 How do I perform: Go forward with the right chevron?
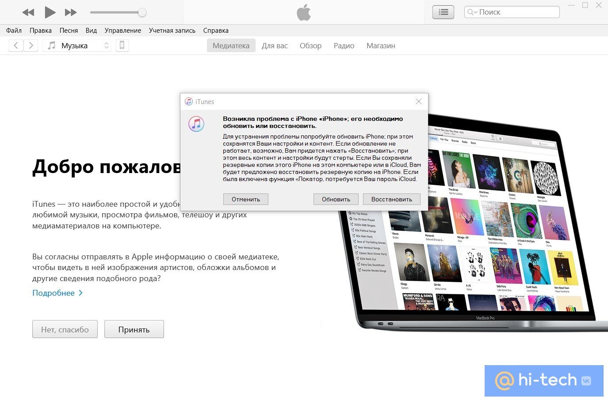coord(31,45)
